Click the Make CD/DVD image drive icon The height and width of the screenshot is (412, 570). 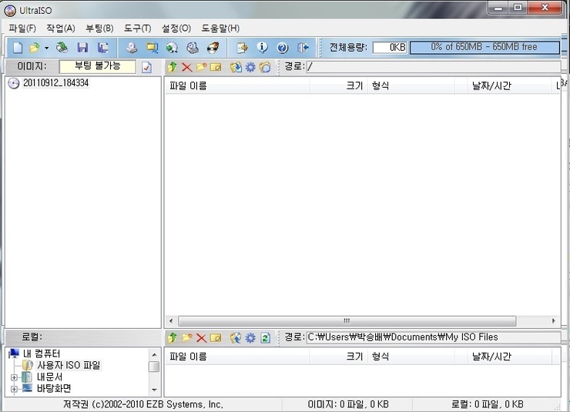[x=132, y=48]
